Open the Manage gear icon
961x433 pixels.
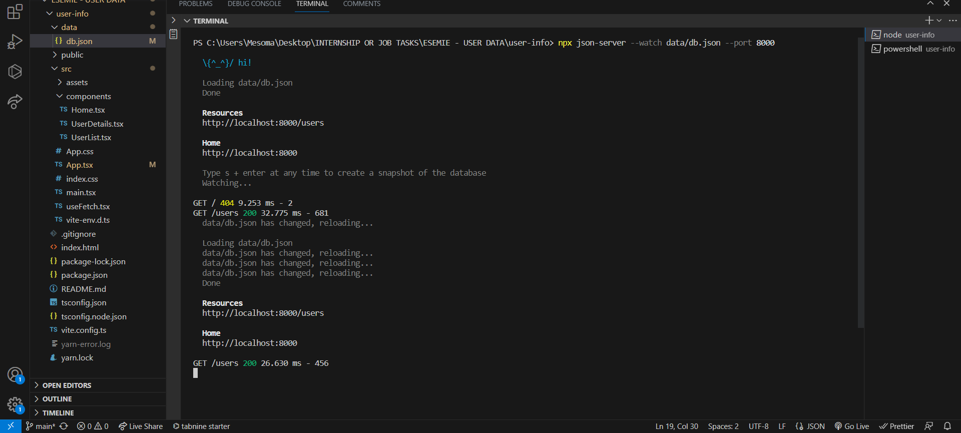(15, 404)
